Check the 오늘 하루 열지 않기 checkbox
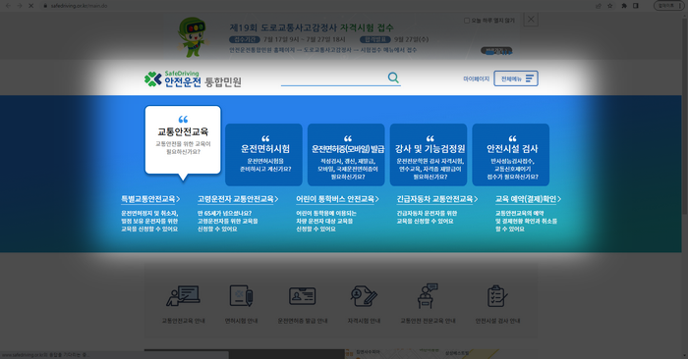This screenshot has width=688, height=359. coord(467,21)
